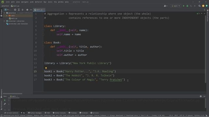Click the inspections warning indicator in editor
This screenshot has width=209, height=117.
point(198,14)
